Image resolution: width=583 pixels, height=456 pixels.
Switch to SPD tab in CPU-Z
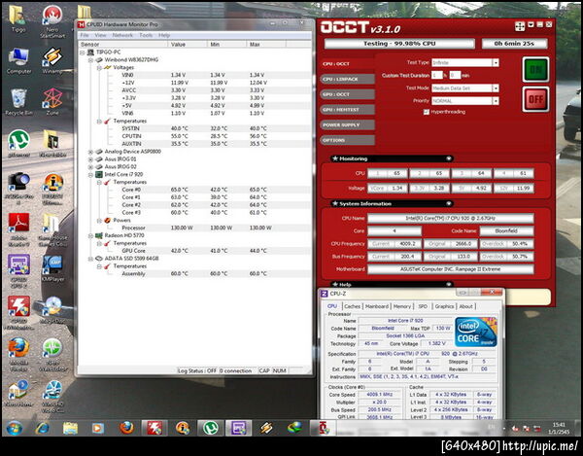coord(423,306)
